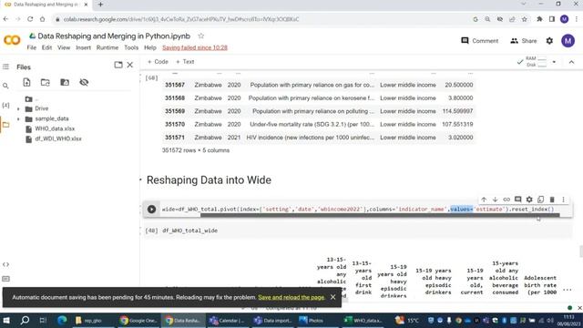Image resolution: width=583 pixels, height=328 pixels.
Task: Select the WHO_data.xlsx file
Action: coord(55,128)
